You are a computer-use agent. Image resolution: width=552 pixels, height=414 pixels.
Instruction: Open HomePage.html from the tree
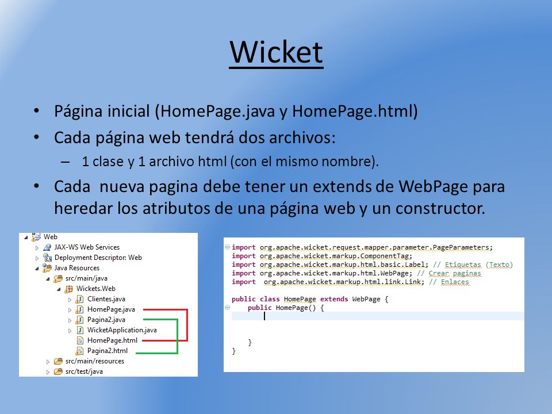(112, 340)
